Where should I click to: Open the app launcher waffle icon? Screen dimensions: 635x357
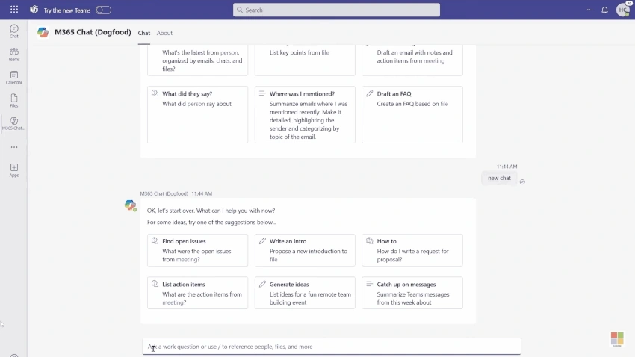point(14,10)
